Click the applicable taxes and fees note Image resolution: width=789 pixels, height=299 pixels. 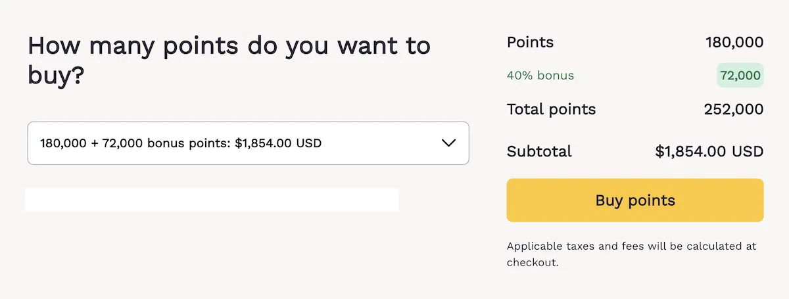pyautogui.click(x=631, y=254)
